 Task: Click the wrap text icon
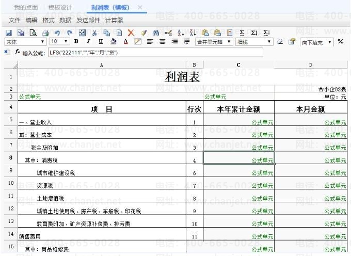point(187,41)
